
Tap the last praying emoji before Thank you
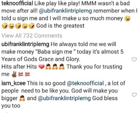coord(62,67)
